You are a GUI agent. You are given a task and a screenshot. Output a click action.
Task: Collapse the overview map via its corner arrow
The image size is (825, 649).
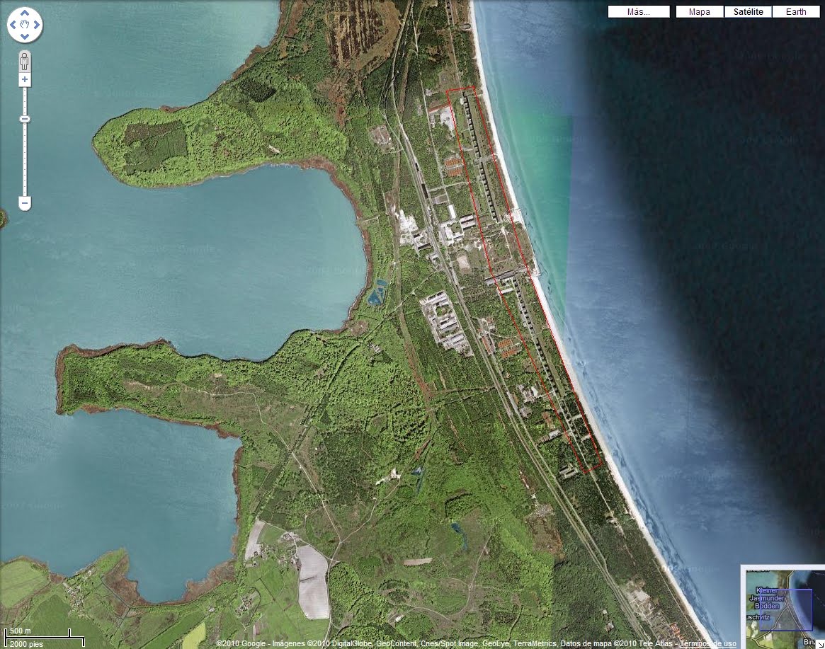pyautogui.click(x=820, y=644)
